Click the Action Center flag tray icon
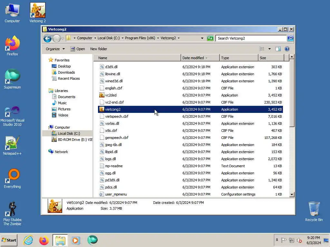The width and height of the screenshot is (330, 247). [284, 240]
